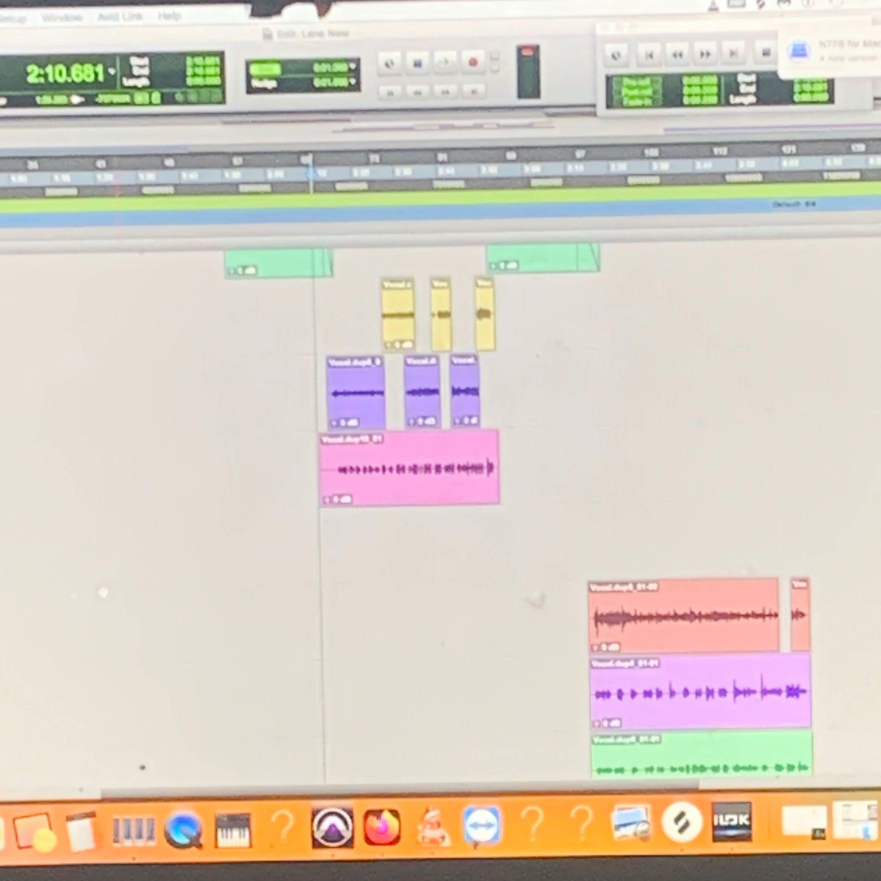
Task: Click Go to End in floating transport
Action: 733,54
